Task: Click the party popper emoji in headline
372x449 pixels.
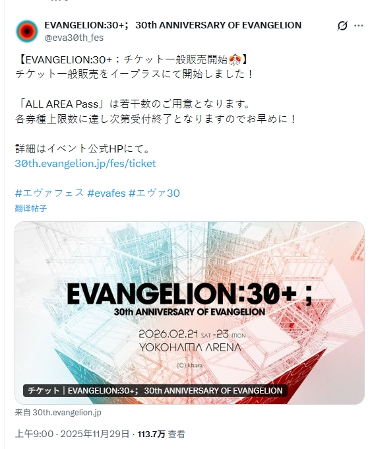Action: (x=234, y=59)
